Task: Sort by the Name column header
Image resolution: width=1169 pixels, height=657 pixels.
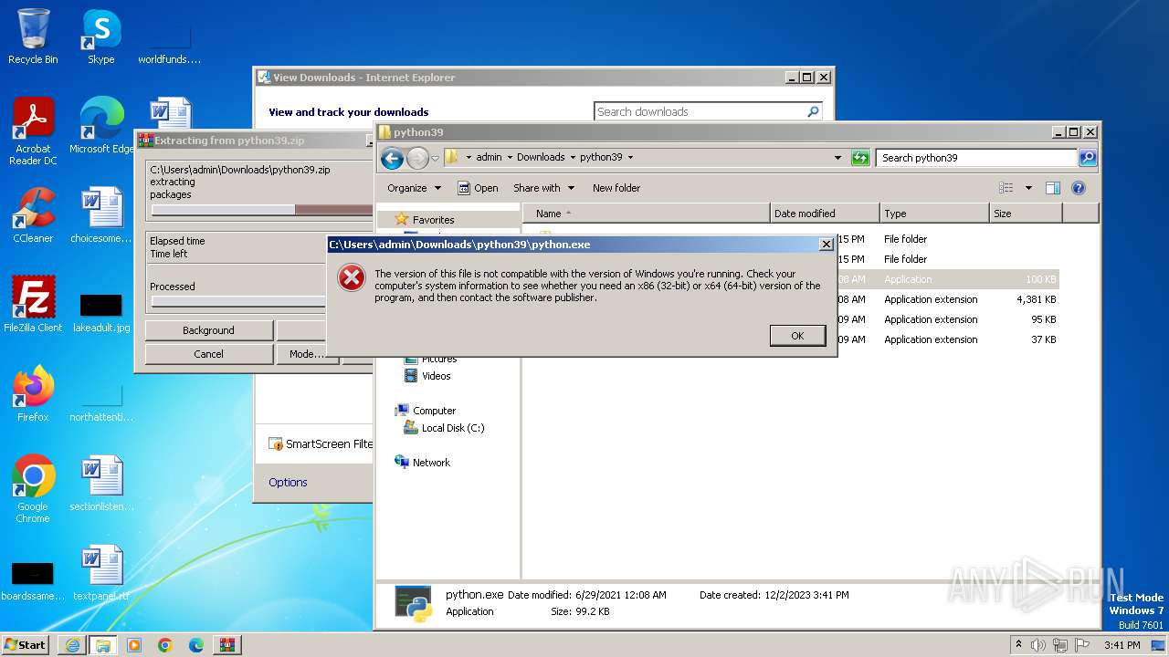Action: coord(647,214)
